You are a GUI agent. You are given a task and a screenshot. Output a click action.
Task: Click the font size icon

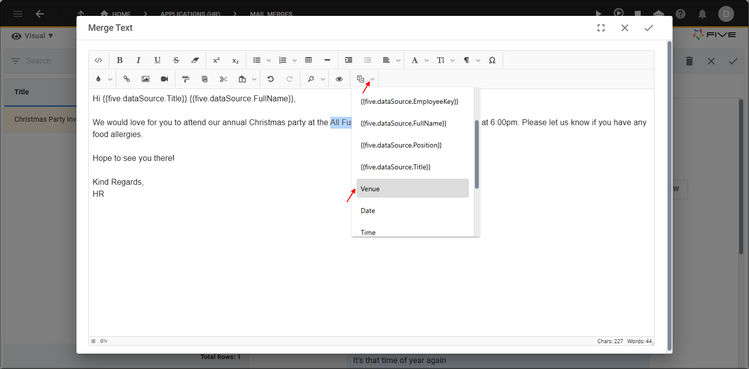coord(441,60)
